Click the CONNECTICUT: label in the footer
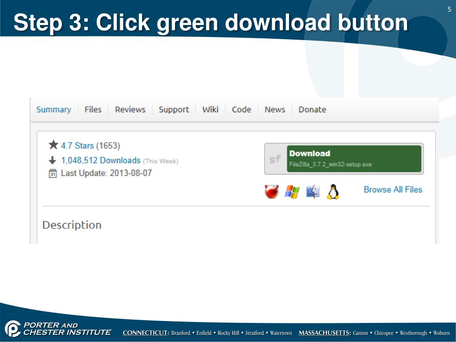 click(x=146, y=333)
